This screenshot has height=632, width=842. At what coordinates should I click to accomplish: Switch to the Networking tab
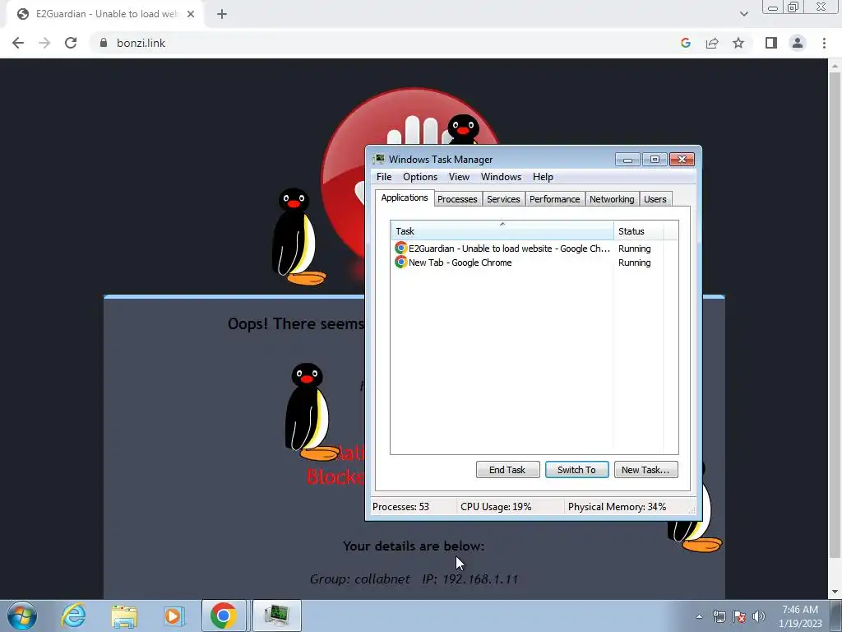tap(612, 199)
